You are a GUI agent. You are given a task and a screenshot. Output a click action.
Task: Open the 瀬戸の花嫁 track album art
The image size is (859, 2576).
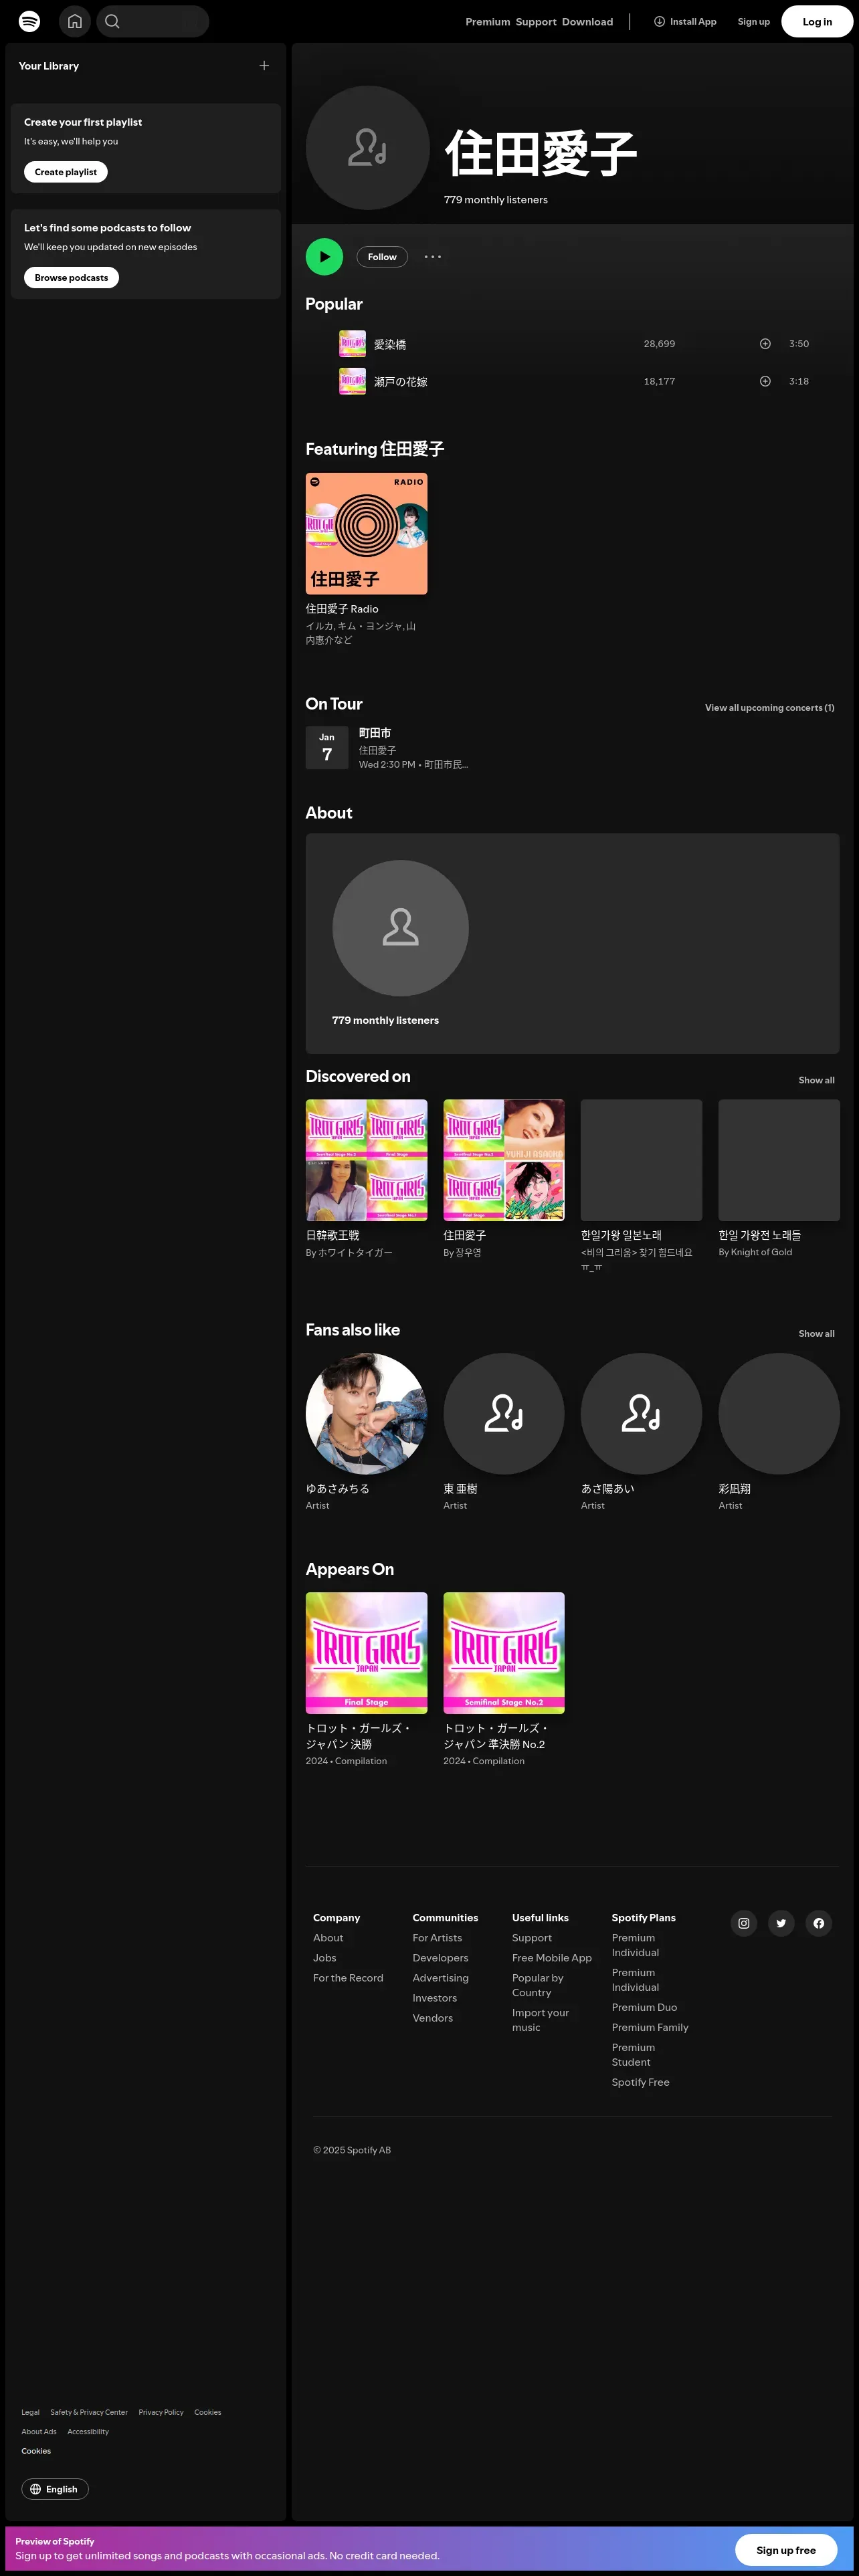[x=352, y=381]
